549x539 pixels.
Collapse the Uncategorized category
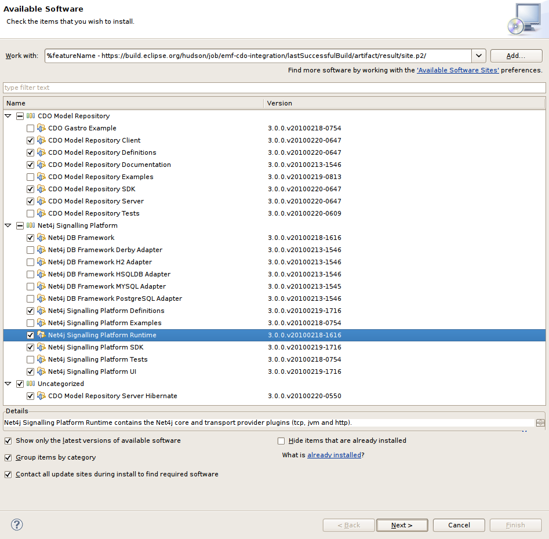click(x=8, y=384)
